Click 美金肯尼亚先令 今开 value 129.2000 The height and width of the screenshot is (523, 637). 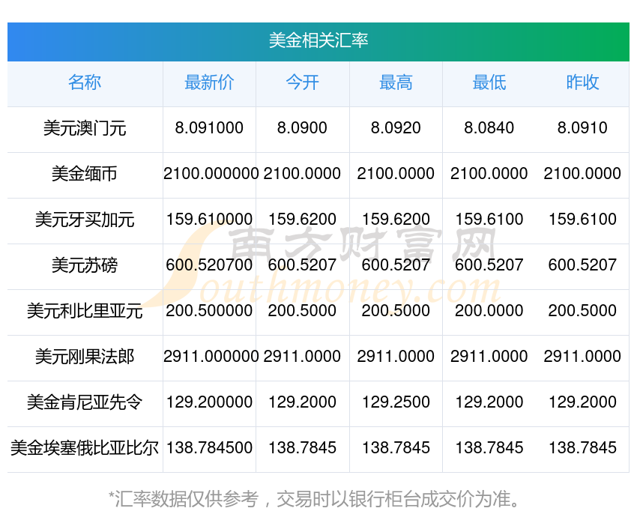(x=302, y=402)
